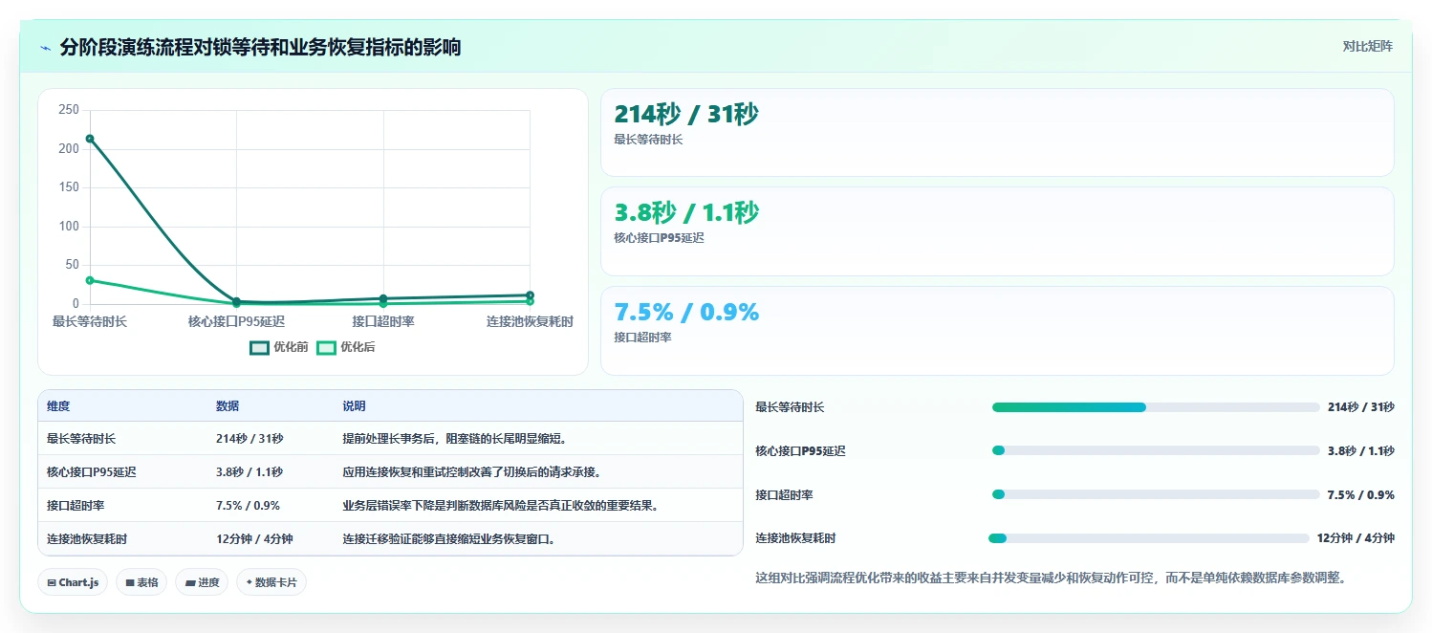Image resolution: width=1432 pixels, height=633 pixels.
Task: Click the 数据 table column header
Action: (228, 406)
